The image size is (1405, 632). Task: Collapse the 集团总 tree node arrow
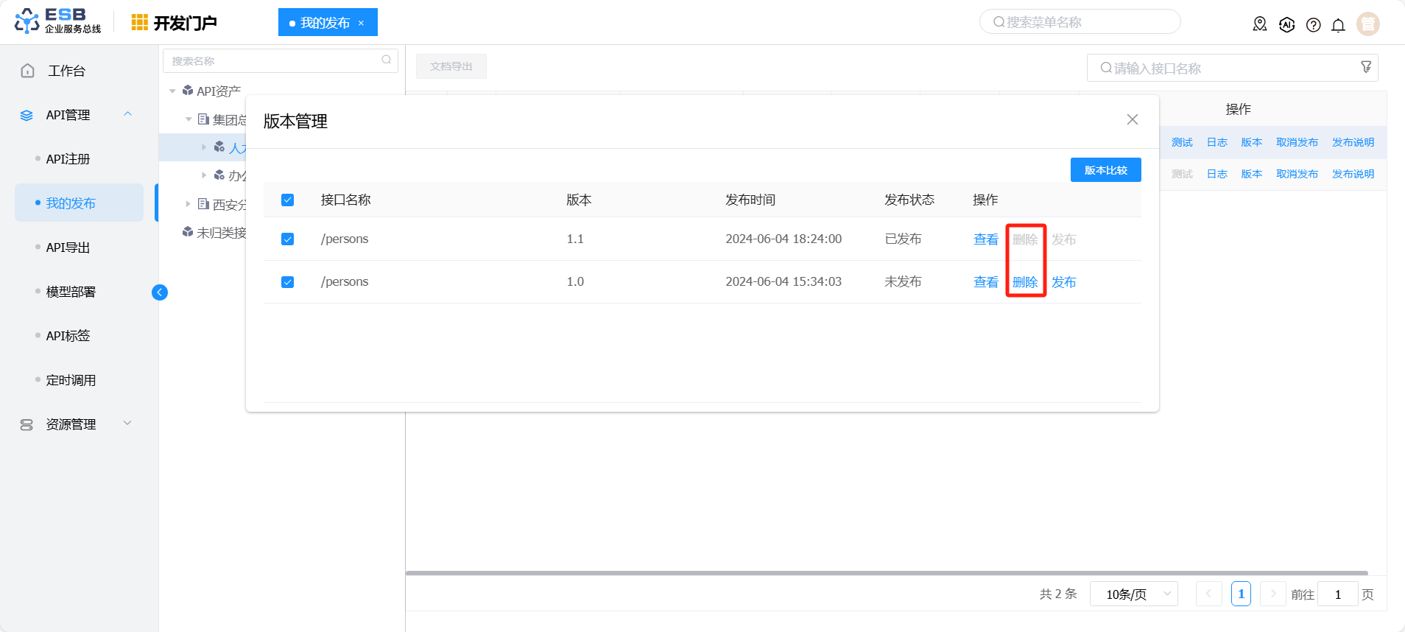tap(189, 119)
